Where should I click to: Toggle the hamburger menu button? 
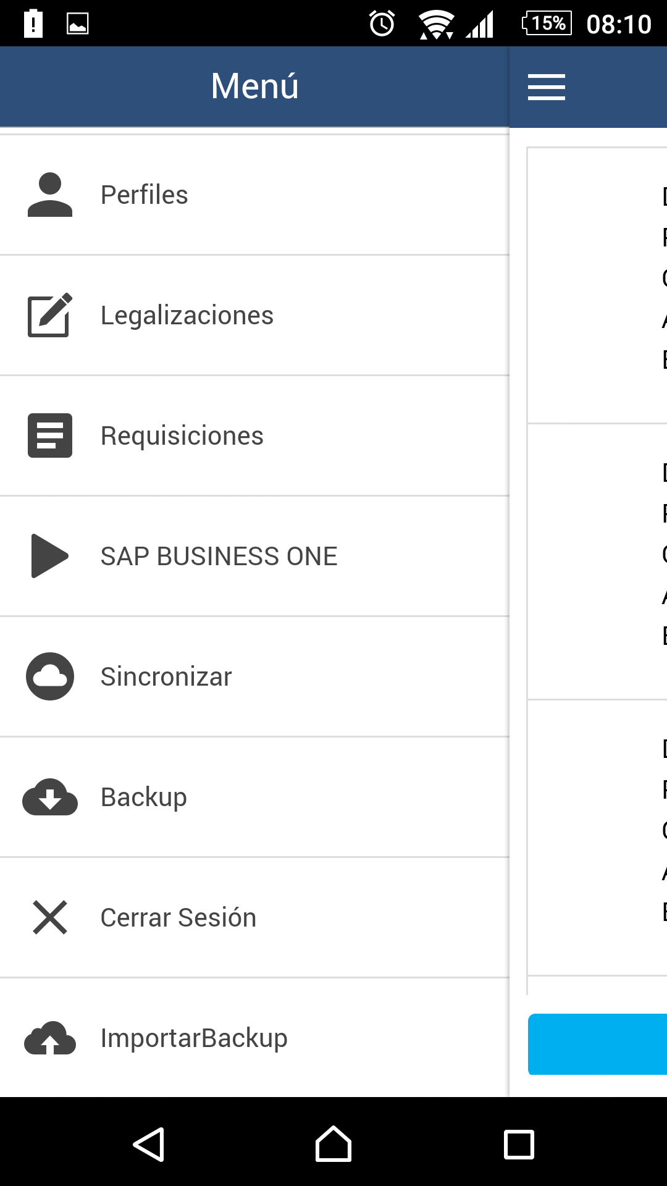pyautogui.click(x=547, y=87)
